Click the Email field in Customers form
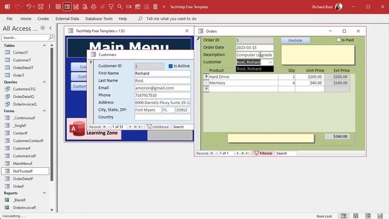 162,88
